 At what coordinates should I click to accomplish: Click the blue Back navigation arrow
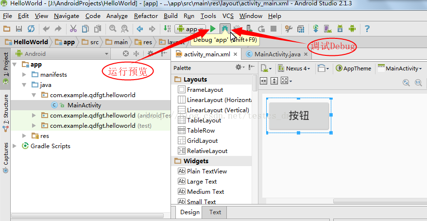[x=140, y=29]
